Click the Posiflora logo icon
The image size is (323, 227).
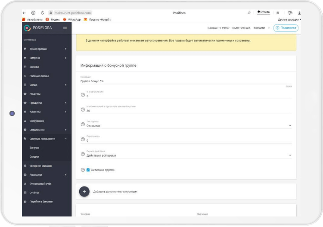pos(27,28)
